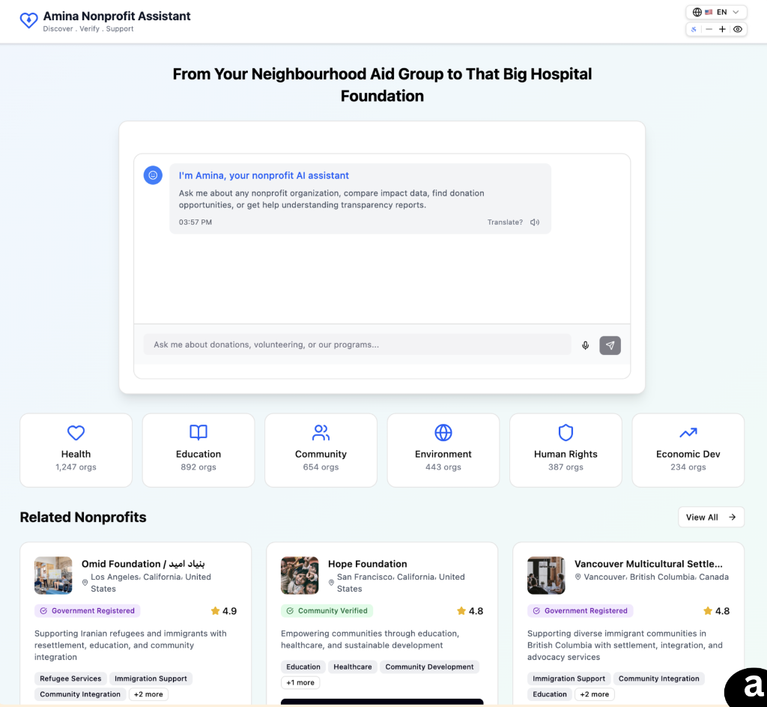Click the 03:57 PM message timestamp
The image size is (767, 707).
tap(195, 222)
